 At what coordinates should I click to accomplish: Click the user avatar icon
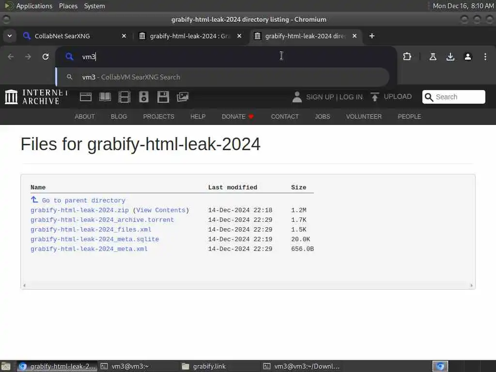pos(297,97)
